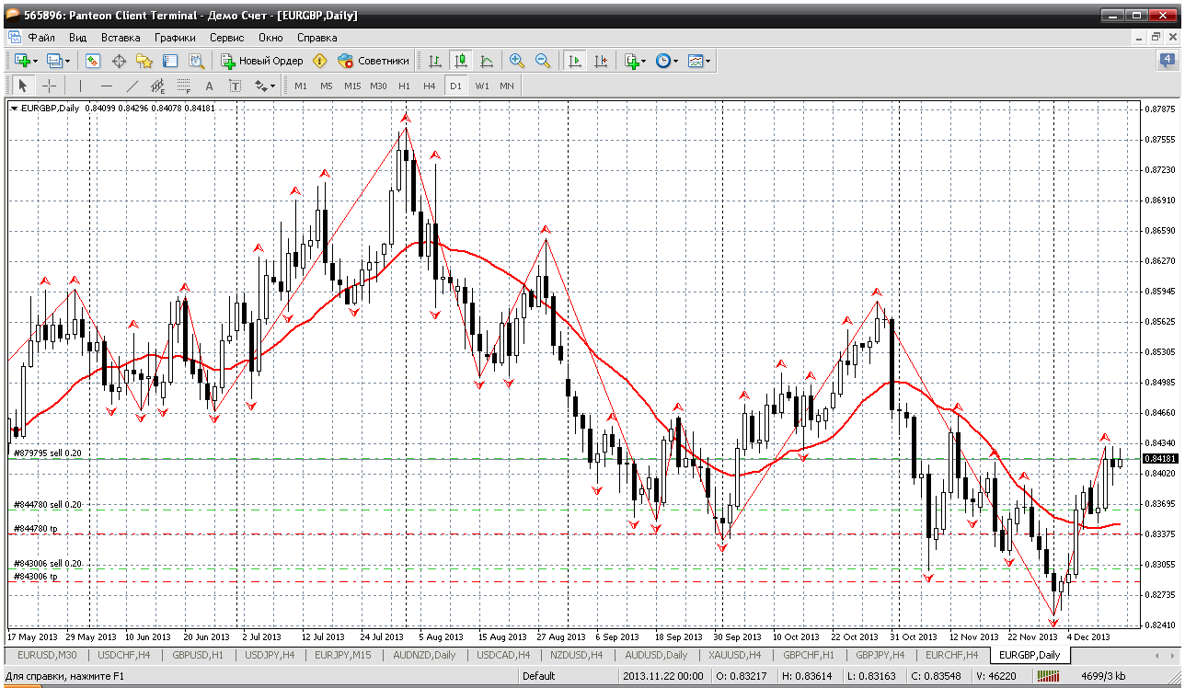Click the Panteon application icon in menu bar
The image size is (1185, 688).
(14, 38)
